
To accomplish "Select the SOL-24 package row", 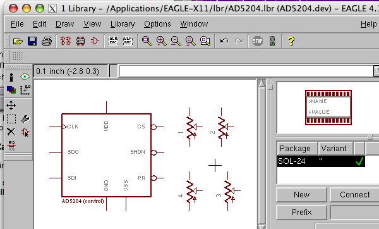I will click(321, 161).
